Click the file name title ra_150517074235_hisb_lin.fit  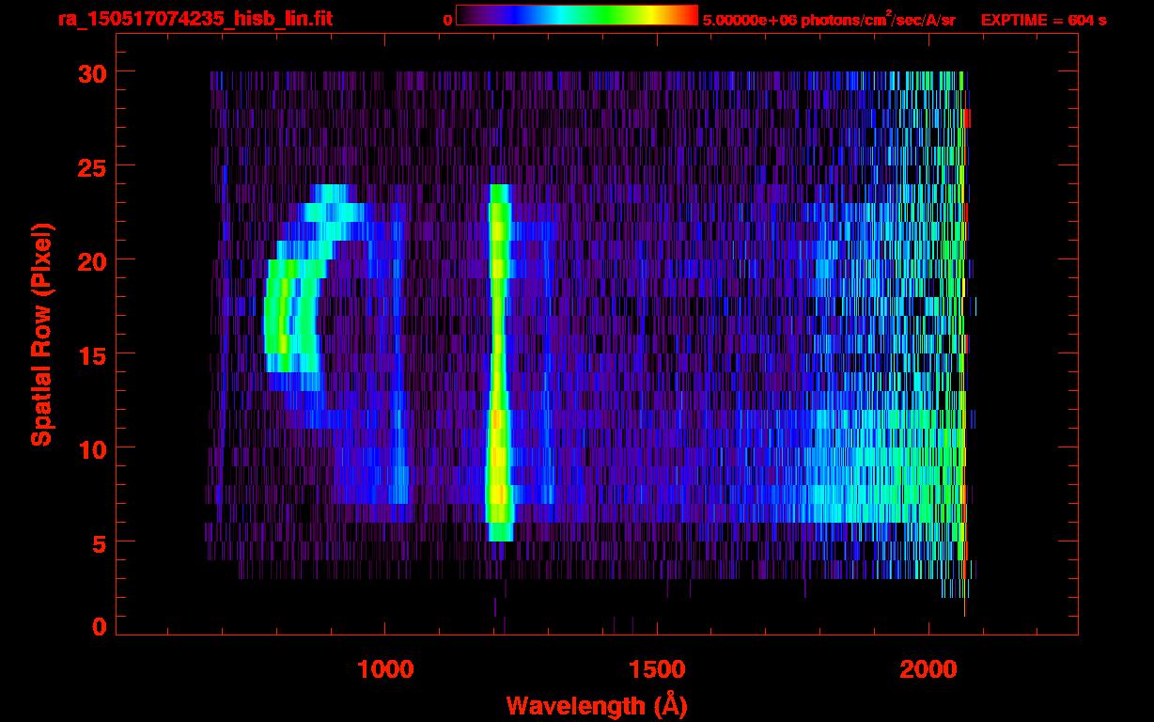point(195,19)
